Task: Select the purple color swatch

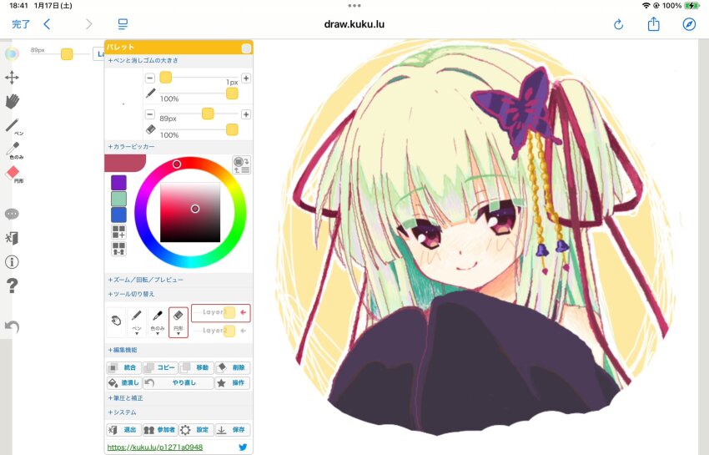Action: pos(118,183)
